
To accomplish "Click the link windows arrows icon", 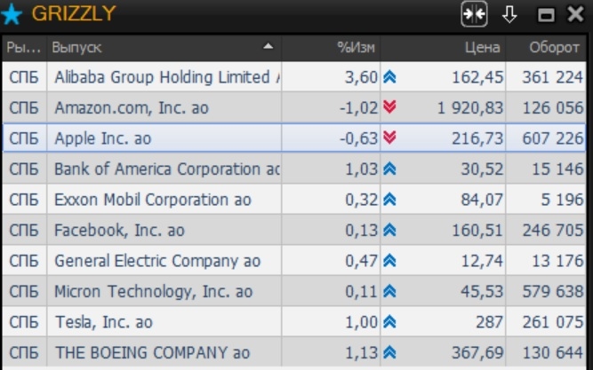I will [x=474, y=14].
